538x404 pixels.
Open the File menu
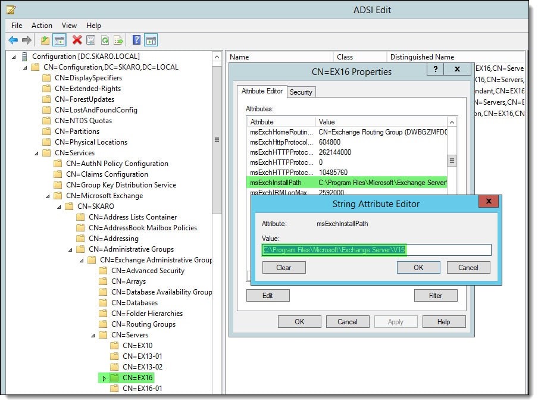coord(17,26)
